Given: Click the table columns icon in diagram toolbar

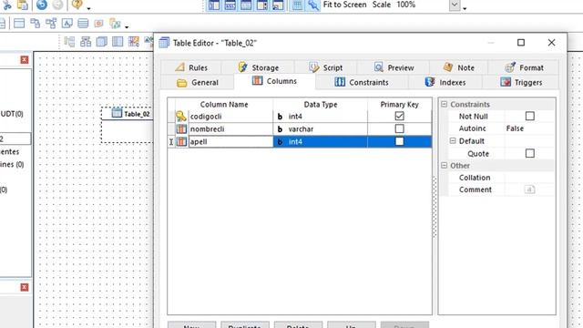Looking at the screenshot, I should [x=118, y=41].
